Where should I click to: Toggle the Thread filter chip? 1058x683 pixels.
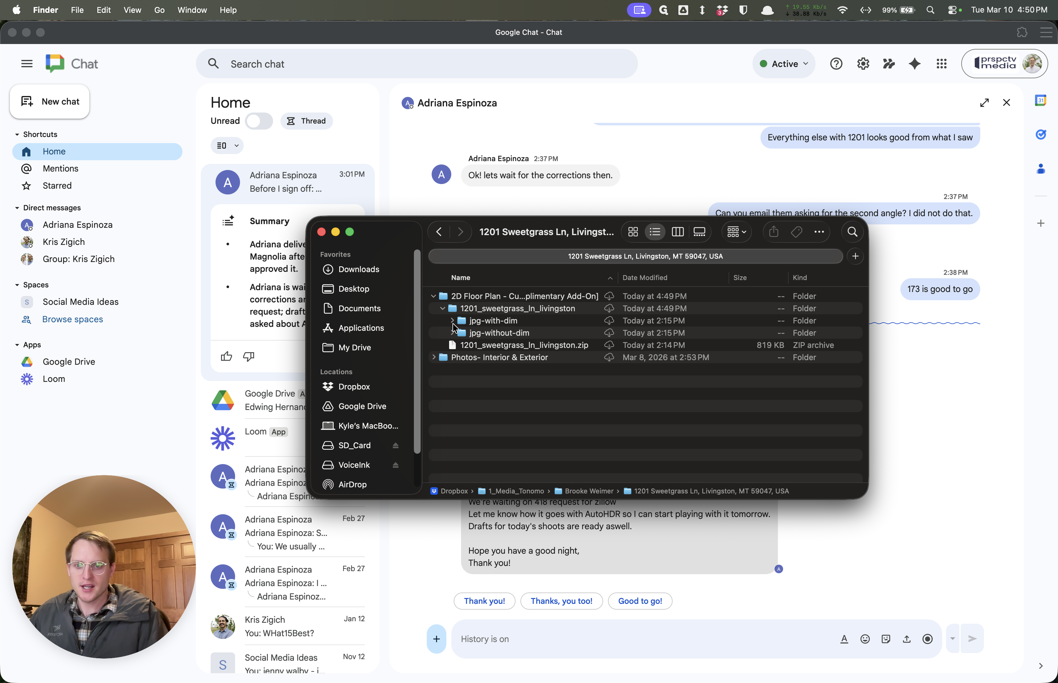[306, 121]
